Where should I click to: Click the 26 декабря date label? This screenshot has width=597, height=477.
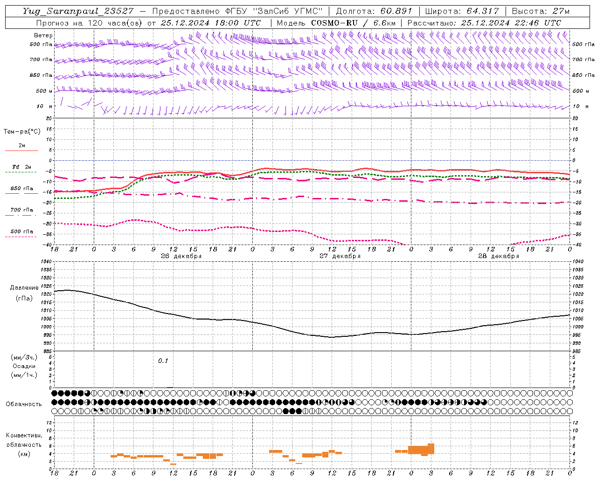181,256
